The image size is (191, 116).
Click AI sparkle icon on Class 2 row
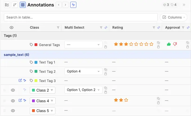pos(25,90)
